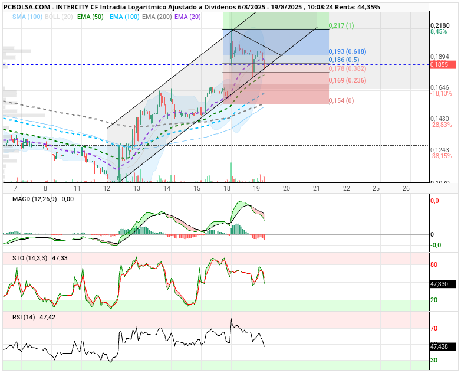The width and height of the screenshot is (461, 373).
Task: Click the STO (14,3,3) indicator title
Action: point(29,258)
